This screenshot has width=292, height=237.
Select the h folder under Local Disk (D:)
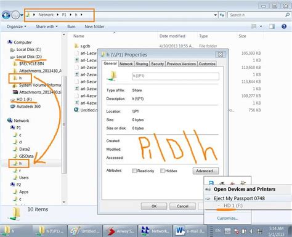point(20,78)
